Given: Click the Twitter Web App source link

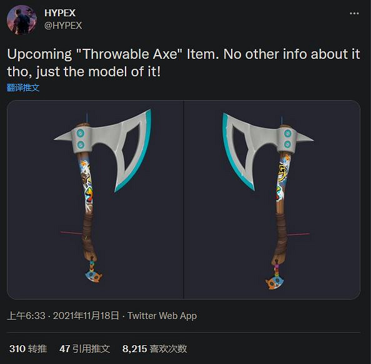Looking at the screenshot, I should pos(162,316).
